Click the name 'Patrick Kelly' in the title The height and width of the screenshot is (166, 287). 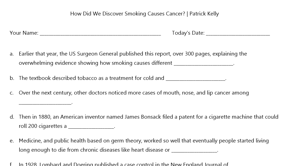click(204, 14)
